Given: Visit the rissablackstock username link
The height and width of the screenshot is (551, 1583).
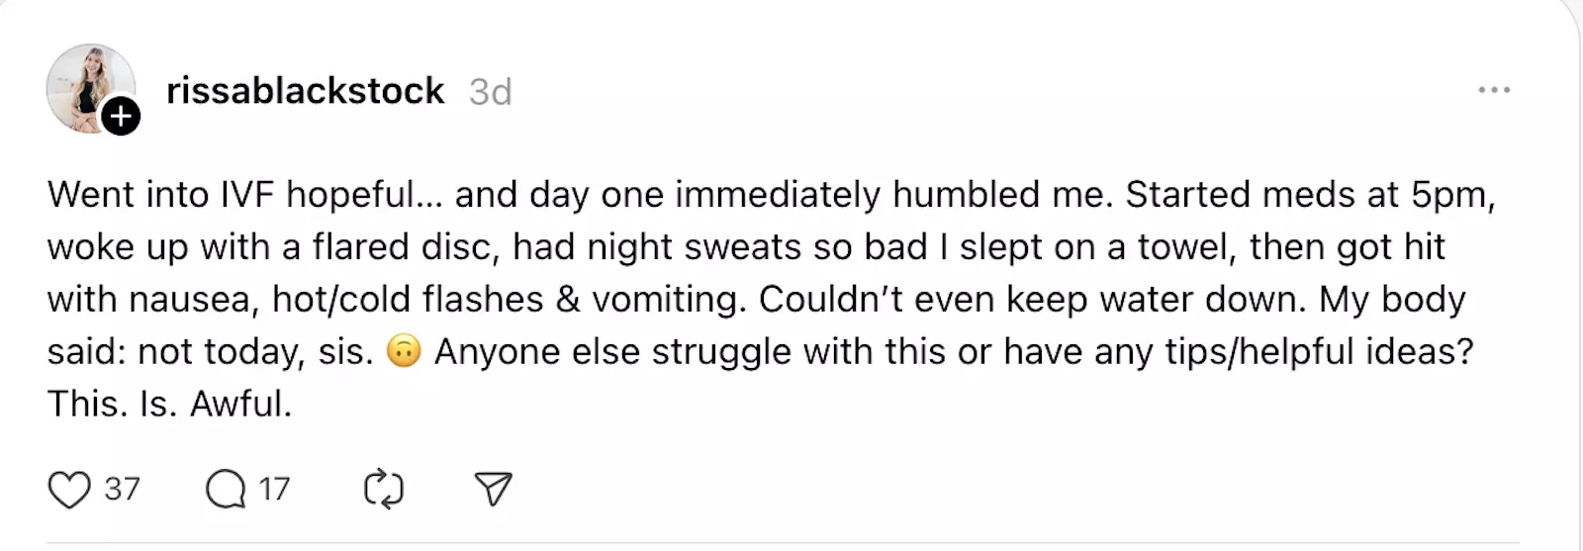Looking at the screenshot, I should (306, 91).
